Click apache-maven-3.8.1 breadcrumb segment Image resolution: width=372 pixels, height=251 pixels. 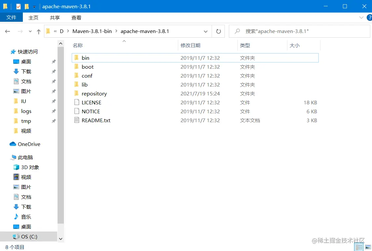pyautogui.click(x=145, y=31)
